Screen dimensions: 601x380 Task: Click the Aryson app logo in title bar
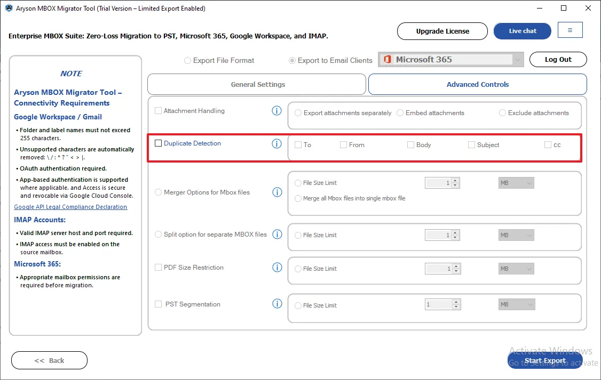[9, 8]
